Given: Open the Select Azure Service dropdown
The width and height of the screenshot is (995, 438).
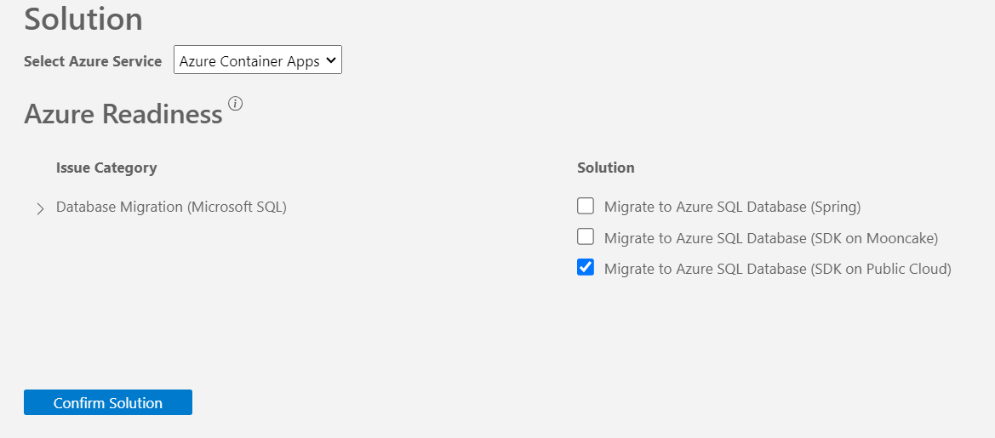Looking at the screenshot, I should 258,60.
